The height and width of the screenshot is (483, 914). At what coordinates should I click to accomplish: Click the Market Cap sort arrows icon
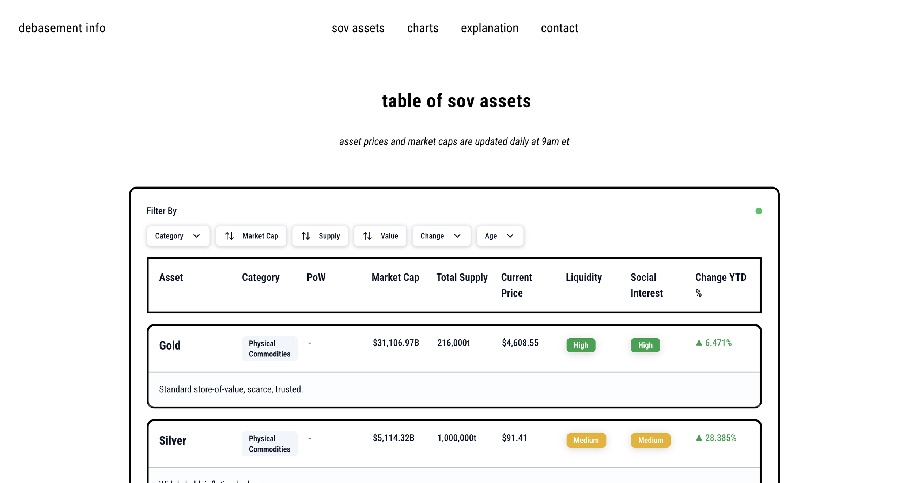click(229, 236)
